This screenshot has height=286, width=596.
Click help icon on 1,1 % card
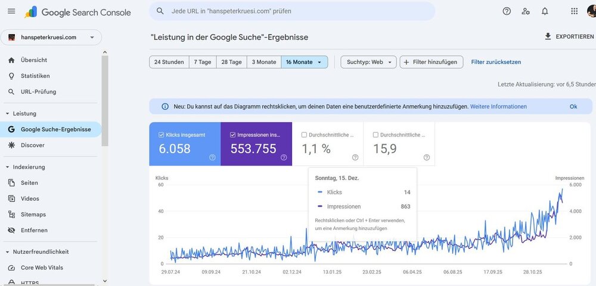click(x=355, y=157)
